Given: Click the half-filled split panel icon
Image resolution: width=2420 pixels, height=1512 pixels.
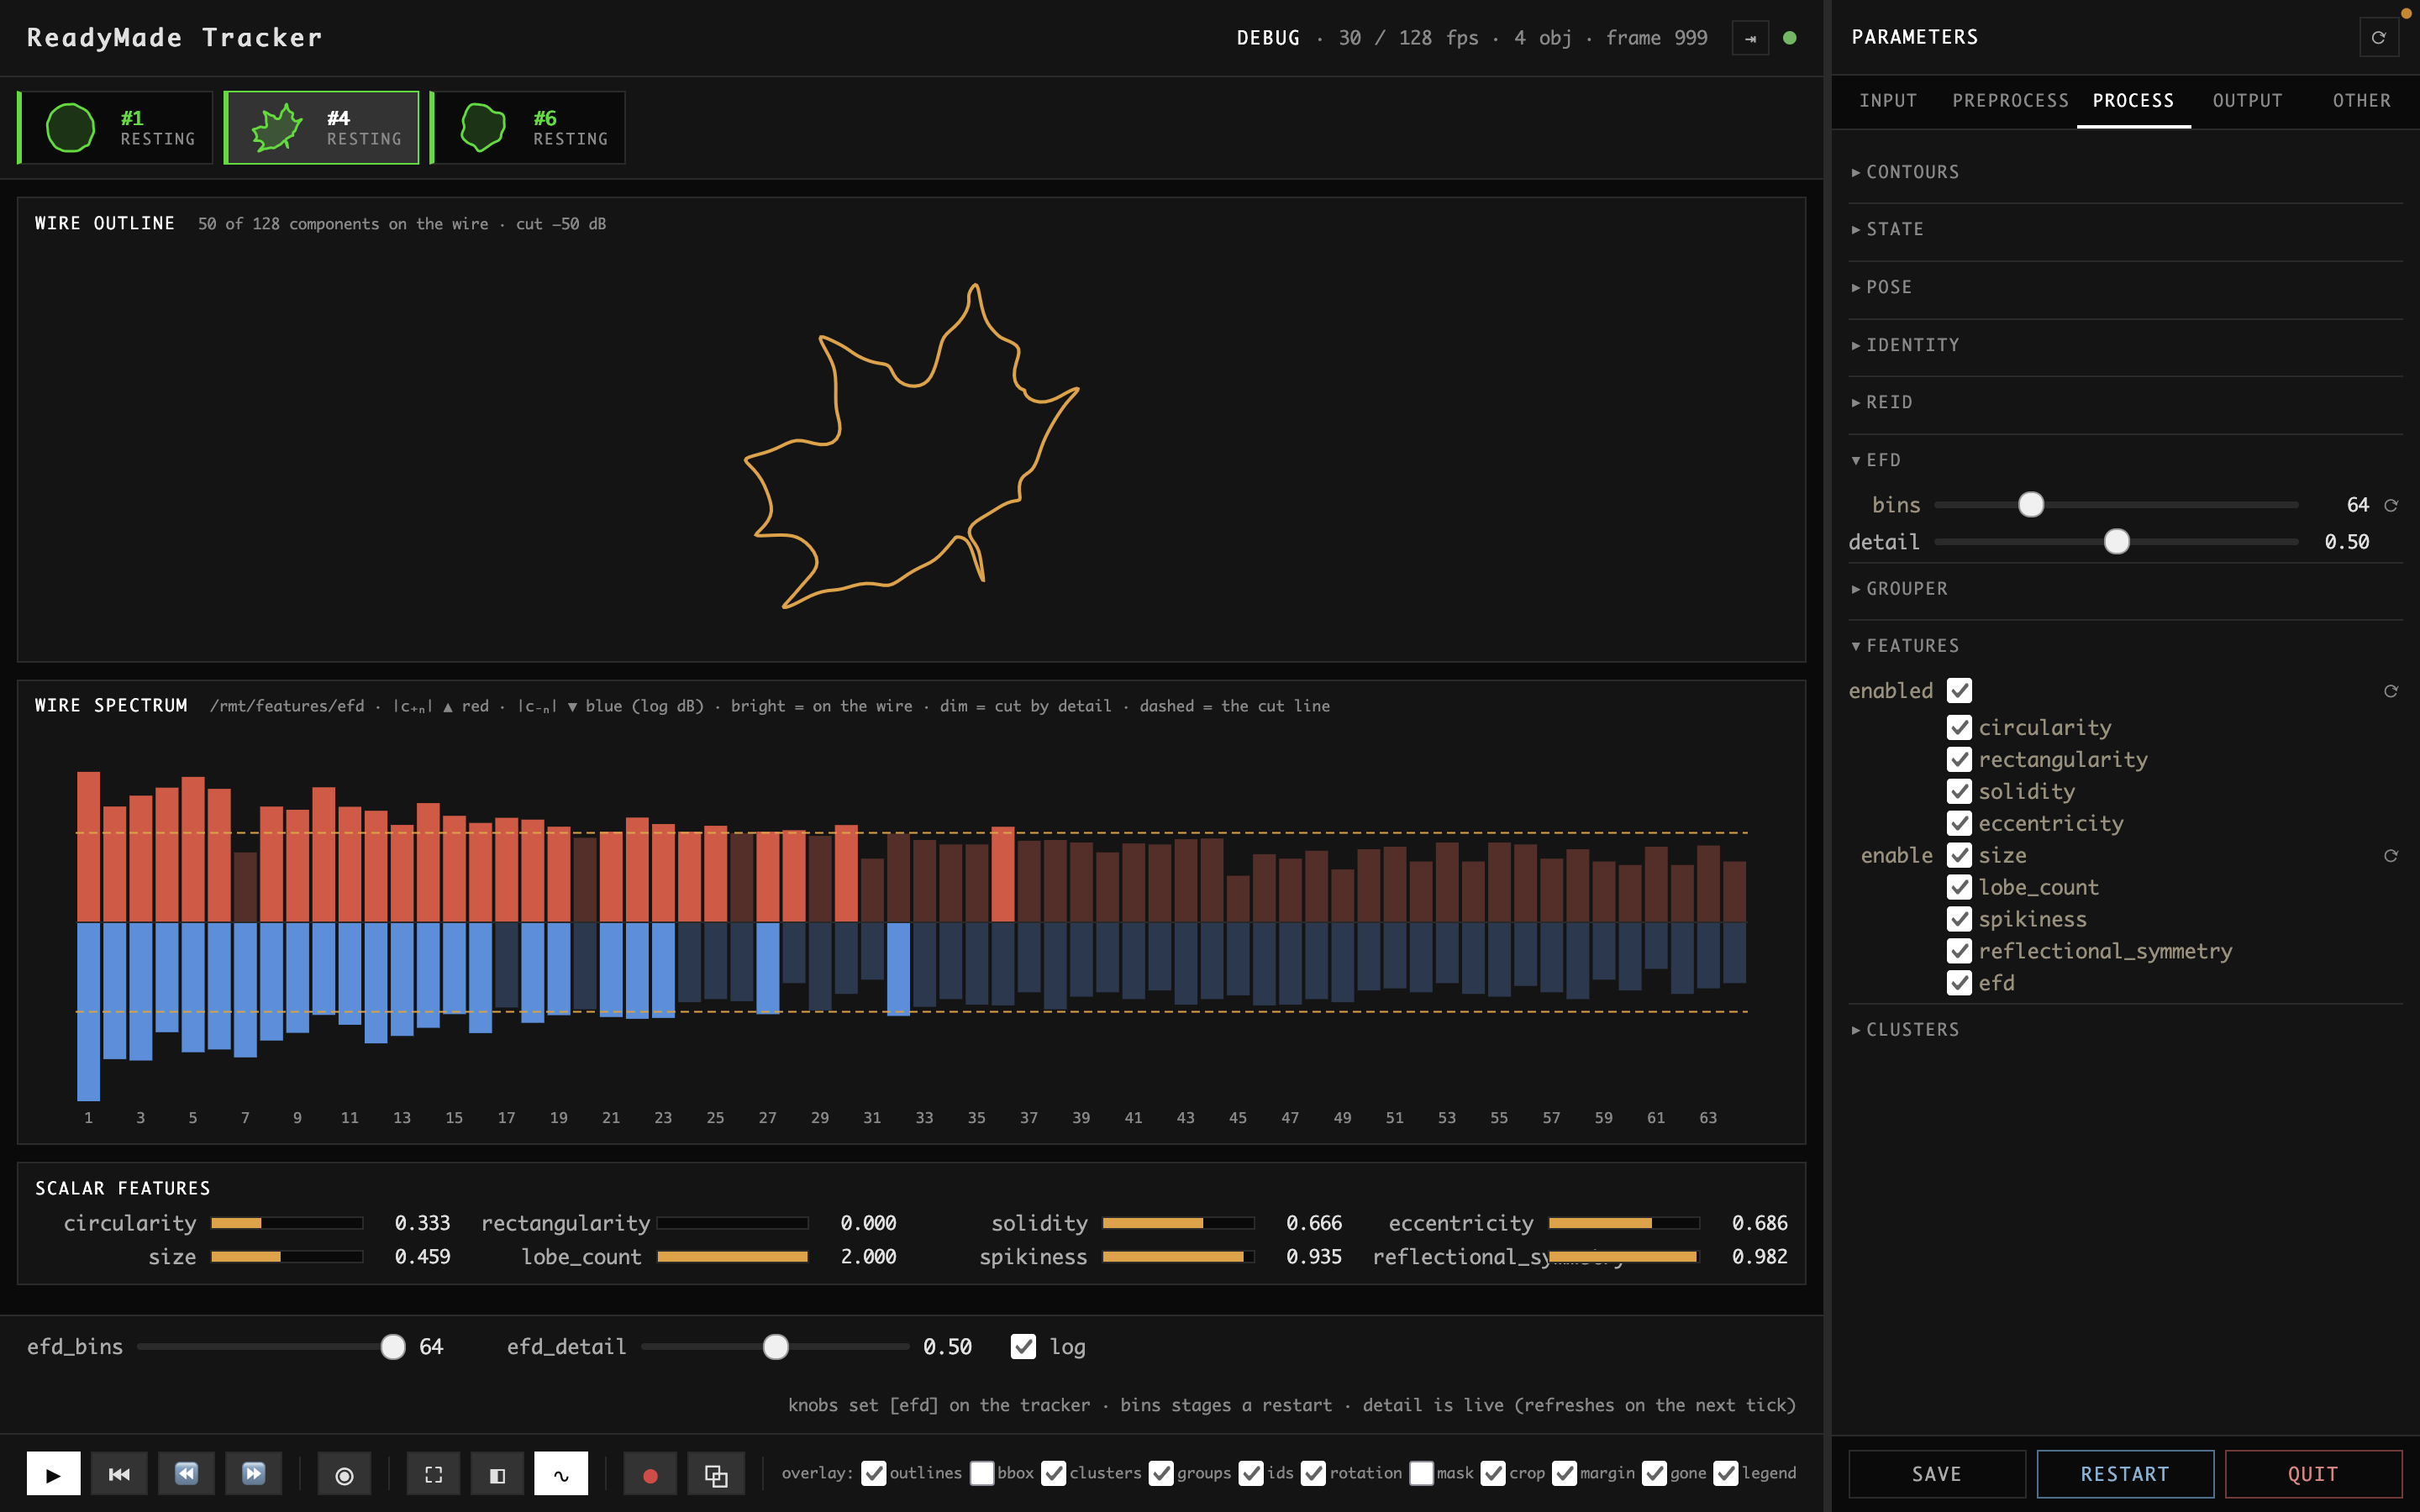Looking at the screenshot, I should pos(497,1473).
